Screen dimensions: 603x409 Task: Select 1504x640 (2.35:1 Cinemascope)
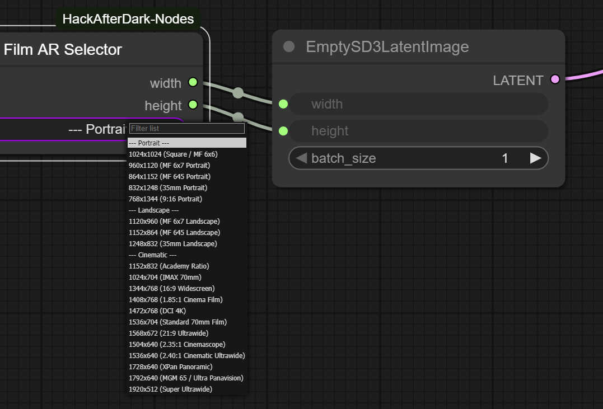pyautogui.click(x=187, y=345)
